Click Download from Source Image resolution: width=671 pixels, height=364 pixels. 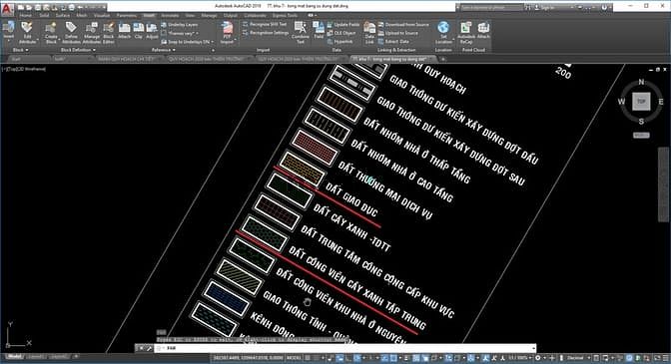coord(403,25)
